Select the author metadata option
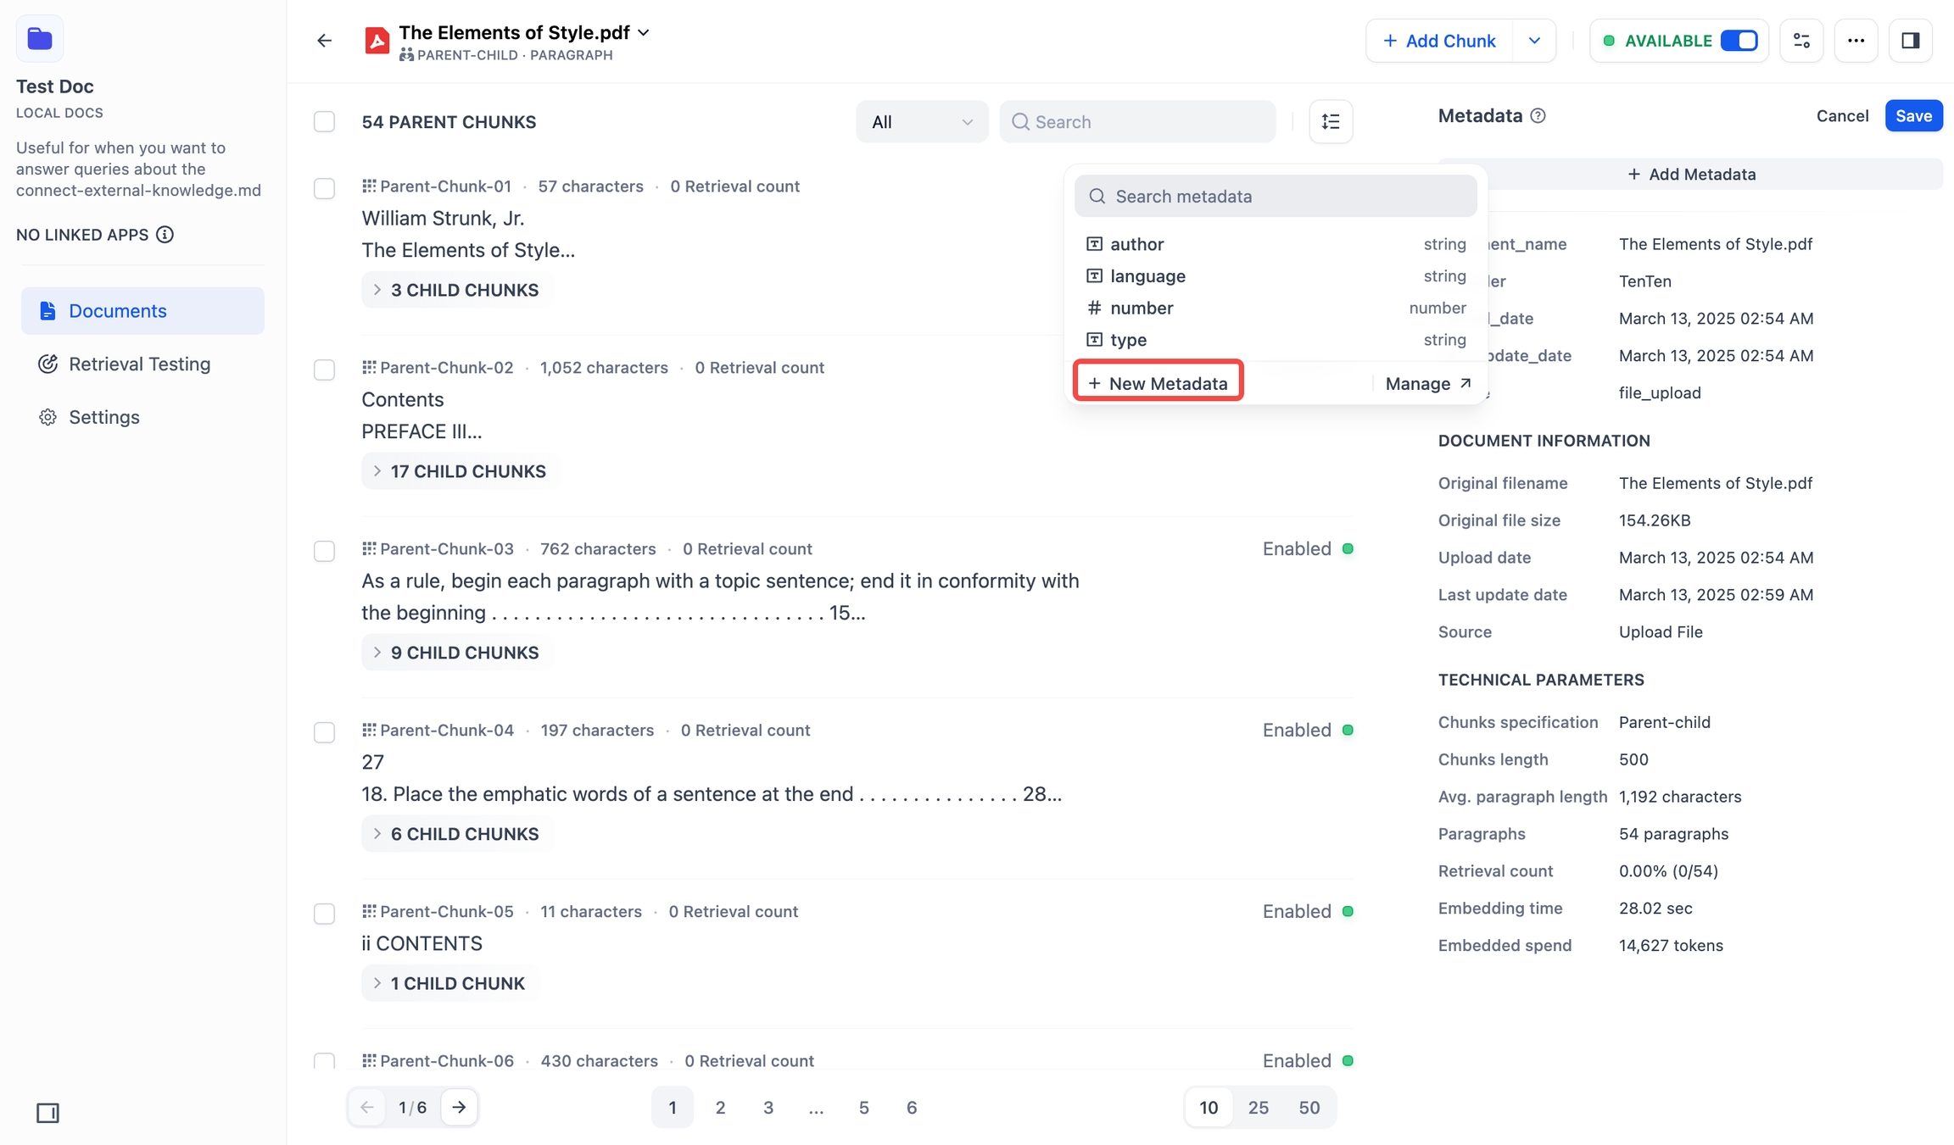This screenshot has height=1145, width=1954. pyautogui.click(x=1137, y=244)
